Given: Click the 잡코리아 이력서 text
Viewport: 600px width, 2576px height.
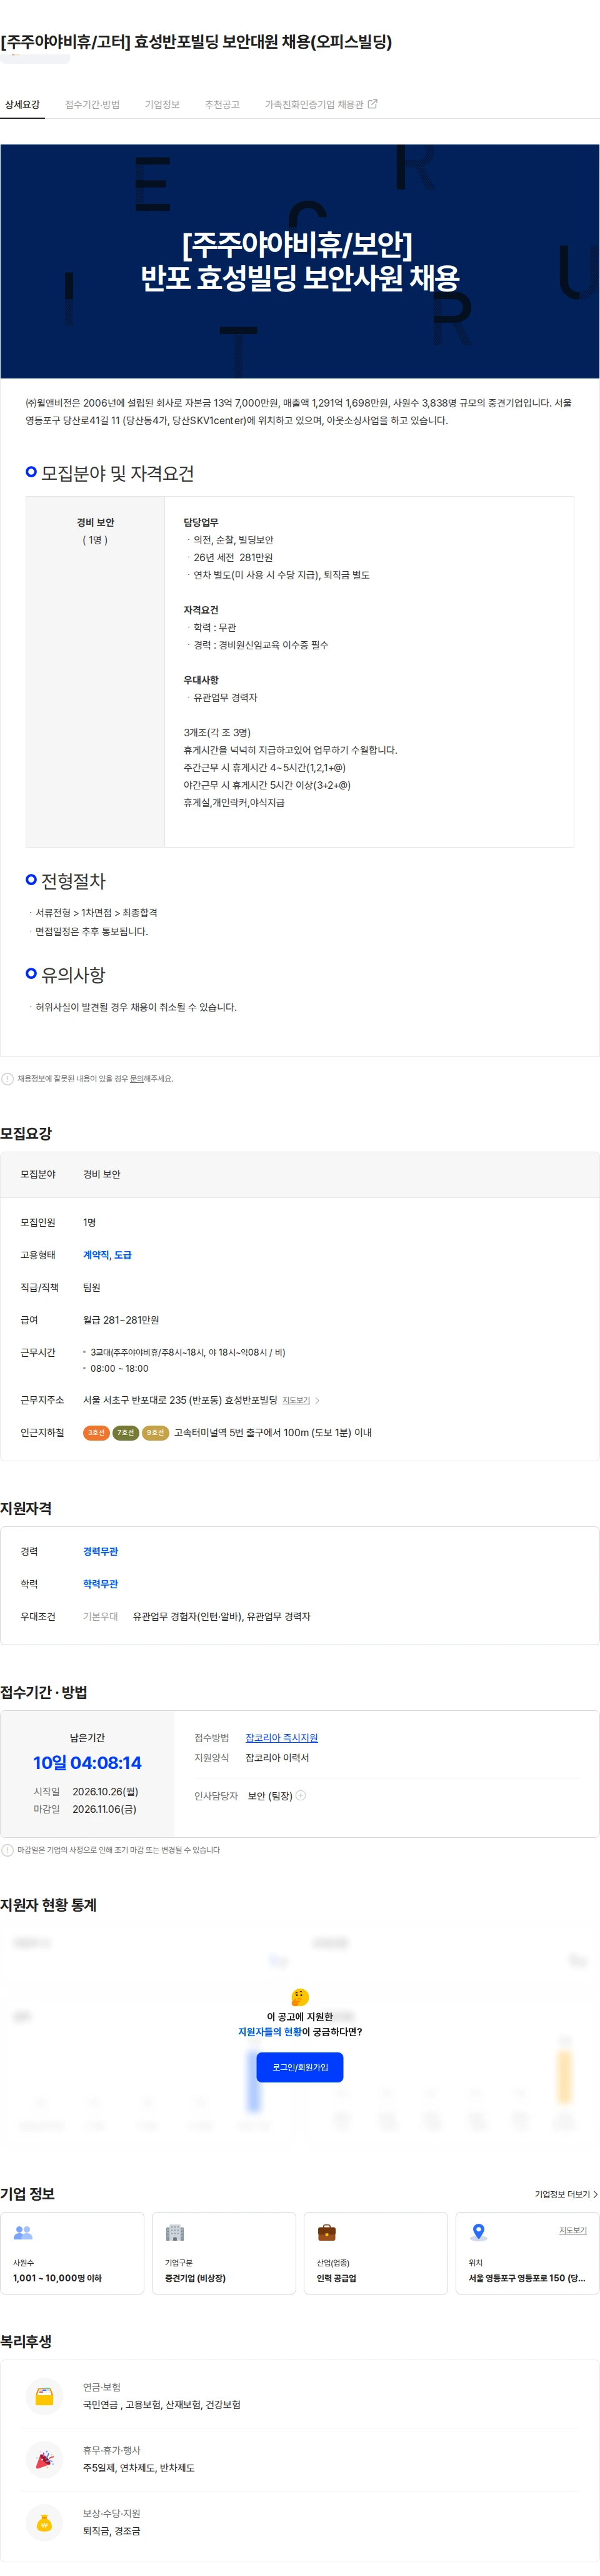Looking at the screenshot, I should pyautogui.click(x=277, y=1757).
